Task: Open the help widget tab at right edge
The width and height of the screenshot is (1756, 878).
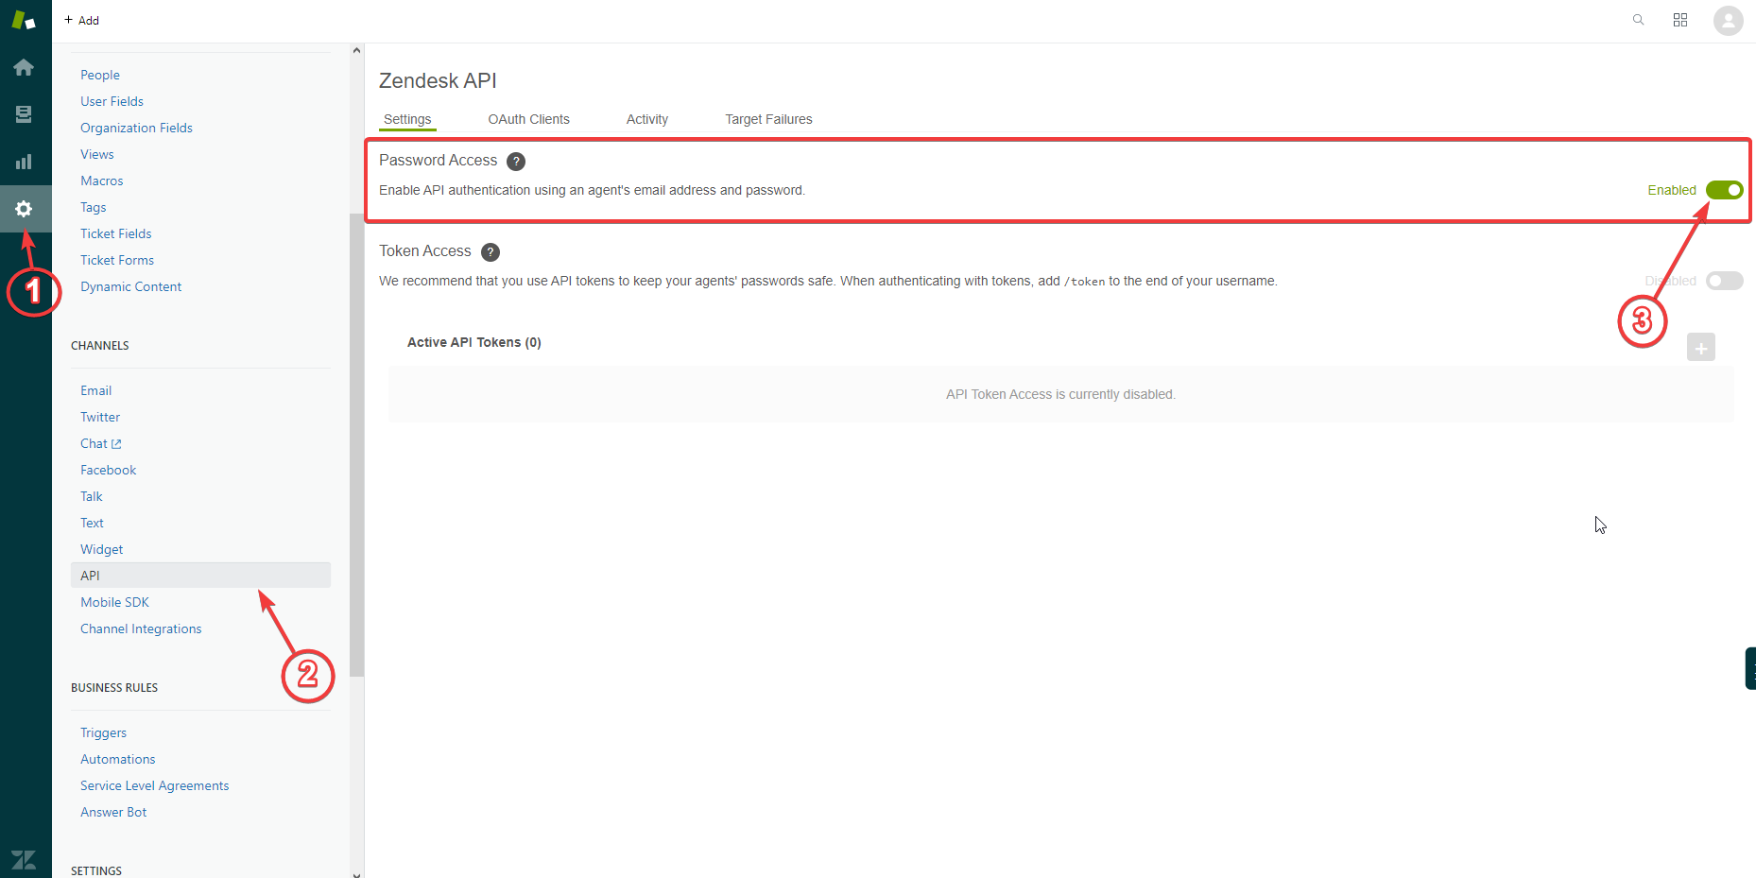Action: click(x=1750, y=668)
